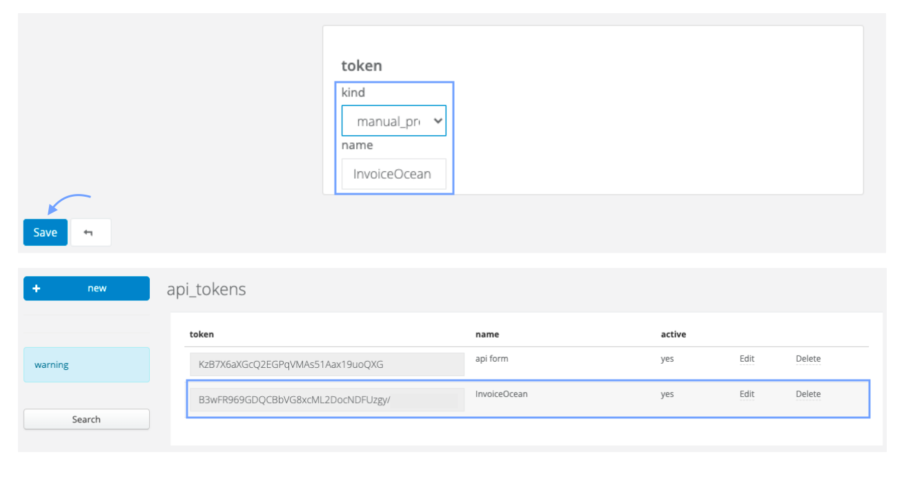Screen dimensions: 904x479
Task: Click the InvoiceOcean name cell in the table
Action: (x=501, y=394)
